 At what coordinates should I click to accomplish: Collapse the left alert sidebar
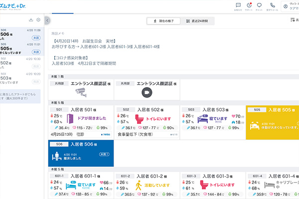coord(47,20)
